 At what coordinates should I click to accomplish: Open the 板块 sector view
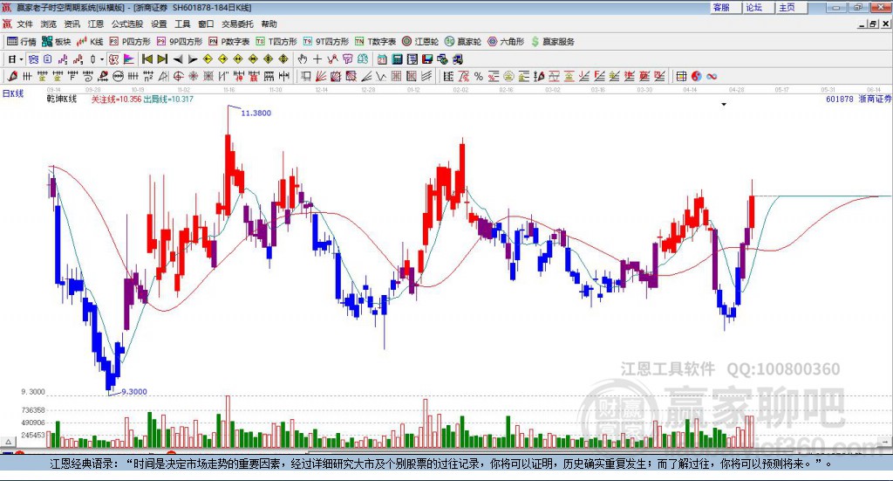(57, 42)
